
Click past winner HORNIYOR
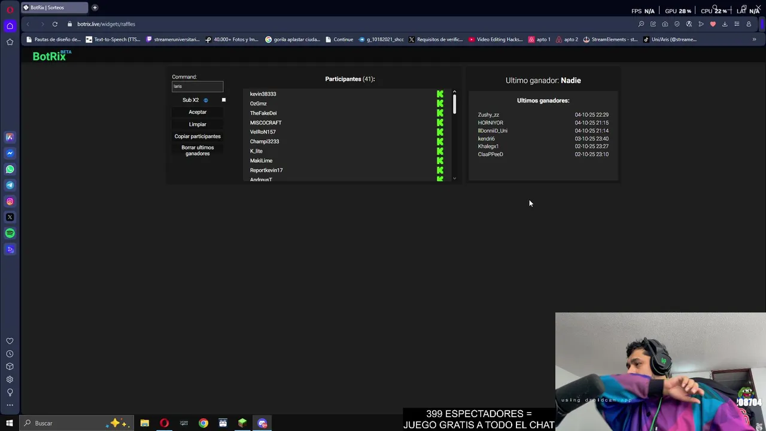491,123
